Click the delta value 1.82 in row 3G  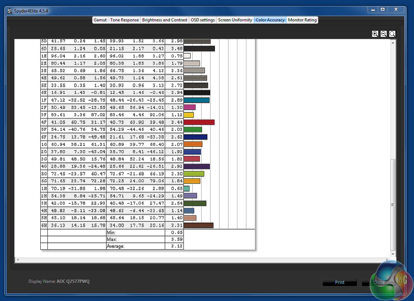[177, 159]
